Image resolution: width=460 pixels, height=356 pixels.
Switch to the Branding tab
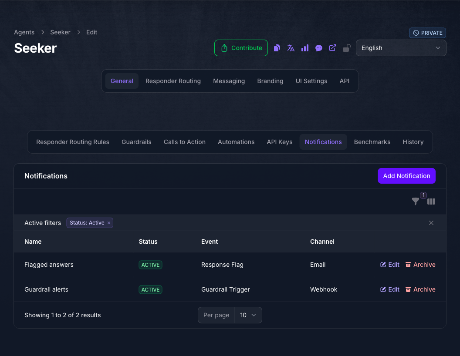(x=270, y=81)
